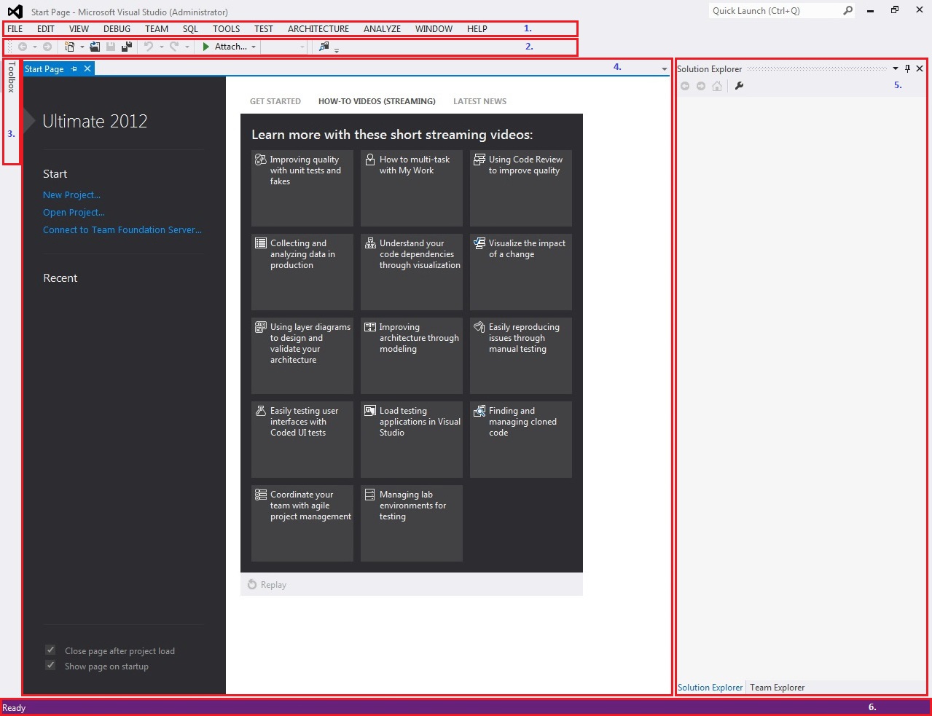Open Solution Explorer window position dropdown
This screenshot has width=932, height=716.
pos(896,68)
